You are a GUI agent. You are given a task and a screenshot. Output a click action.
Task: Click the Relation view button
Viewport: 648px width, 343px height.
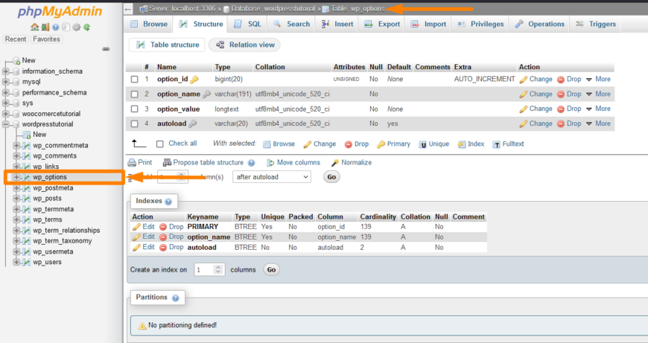pos(244,45)
